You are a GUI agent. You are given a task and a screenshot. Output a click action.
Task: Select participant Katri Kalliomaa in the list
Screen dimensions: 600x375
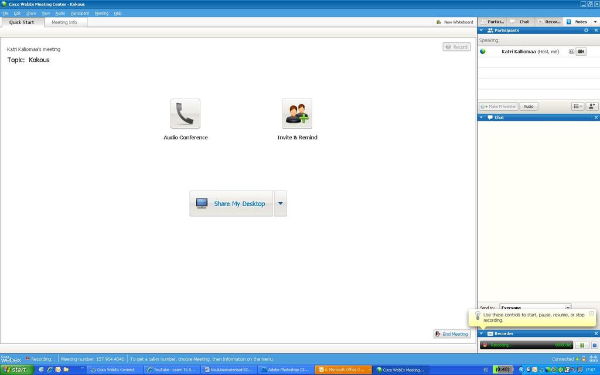(x=538, y=52)
